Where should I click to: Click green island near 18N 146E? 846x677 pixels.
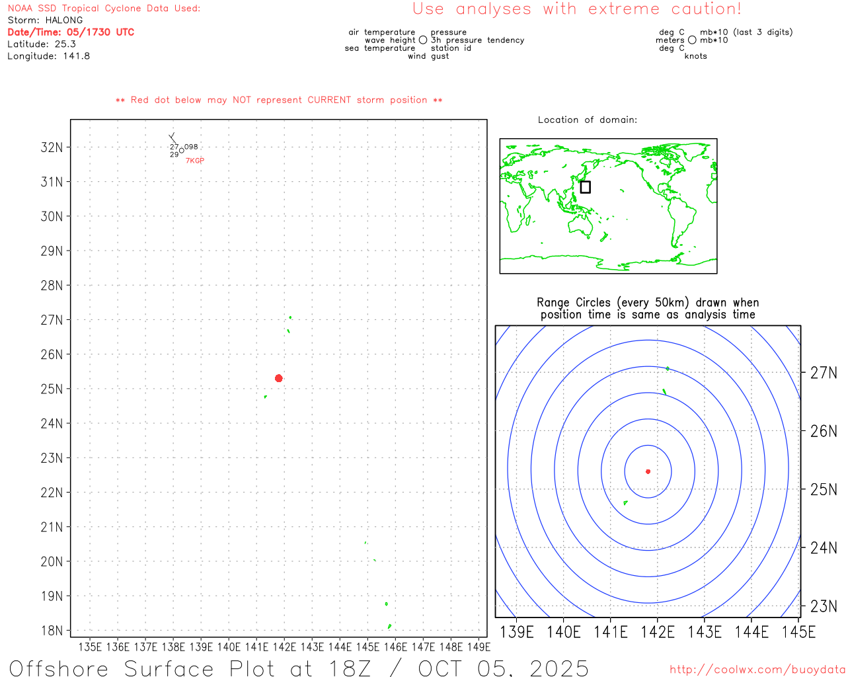point(389,626)
